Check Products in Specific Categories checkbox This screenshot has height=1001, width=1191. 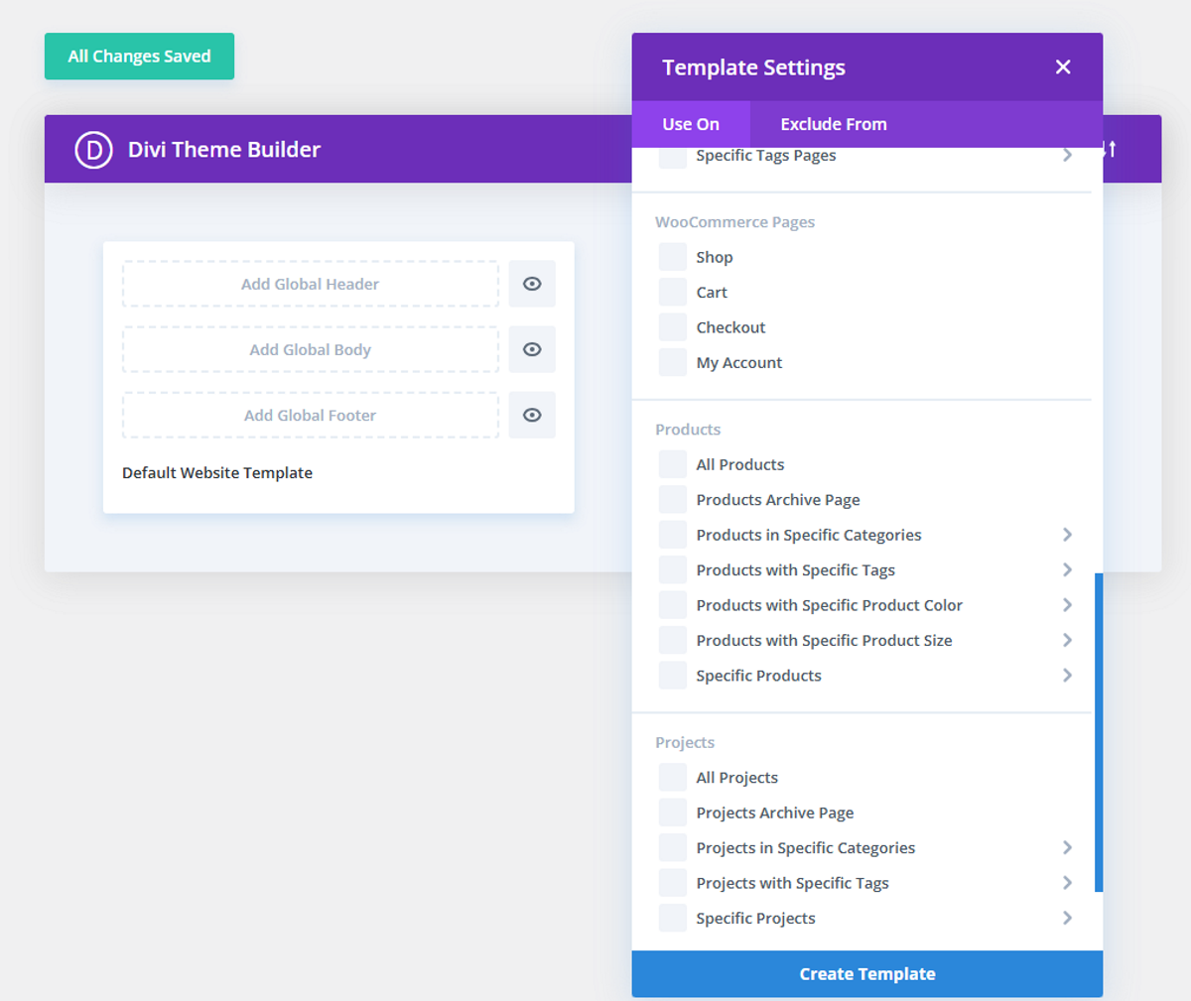tap(673, 535)
